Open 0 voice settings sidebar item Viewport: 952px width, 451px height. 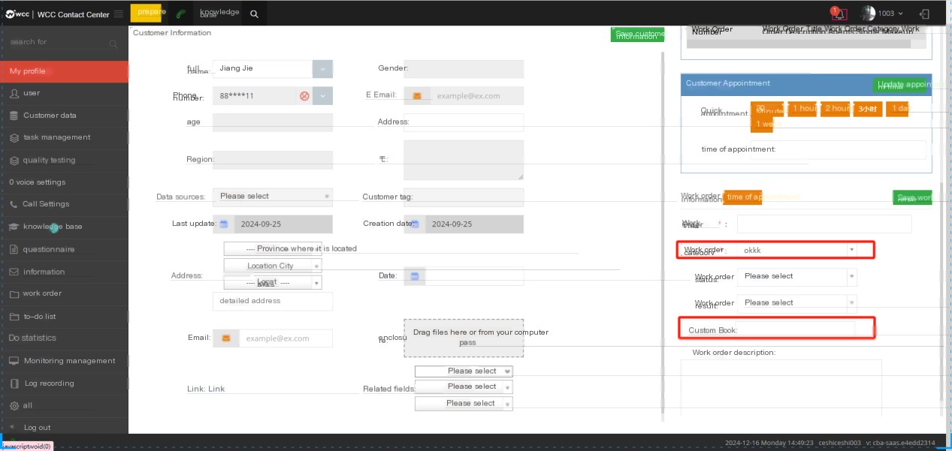coord(64,182)
